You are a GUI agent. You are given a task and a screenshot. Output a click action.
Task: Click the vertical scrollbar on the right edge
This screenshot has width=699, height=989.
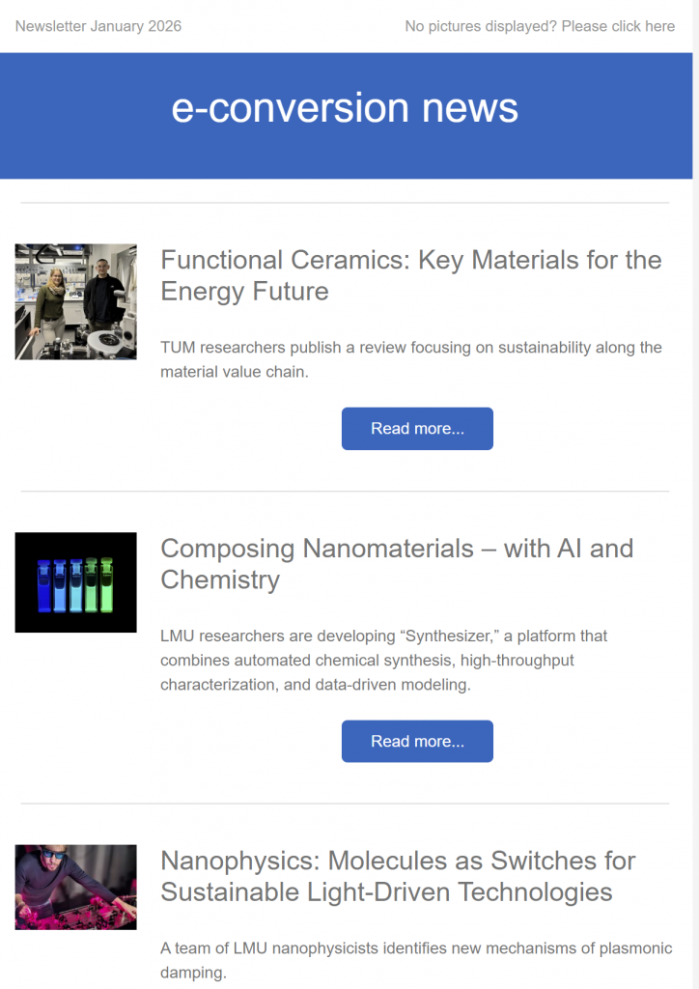click(x=695, y=483)
